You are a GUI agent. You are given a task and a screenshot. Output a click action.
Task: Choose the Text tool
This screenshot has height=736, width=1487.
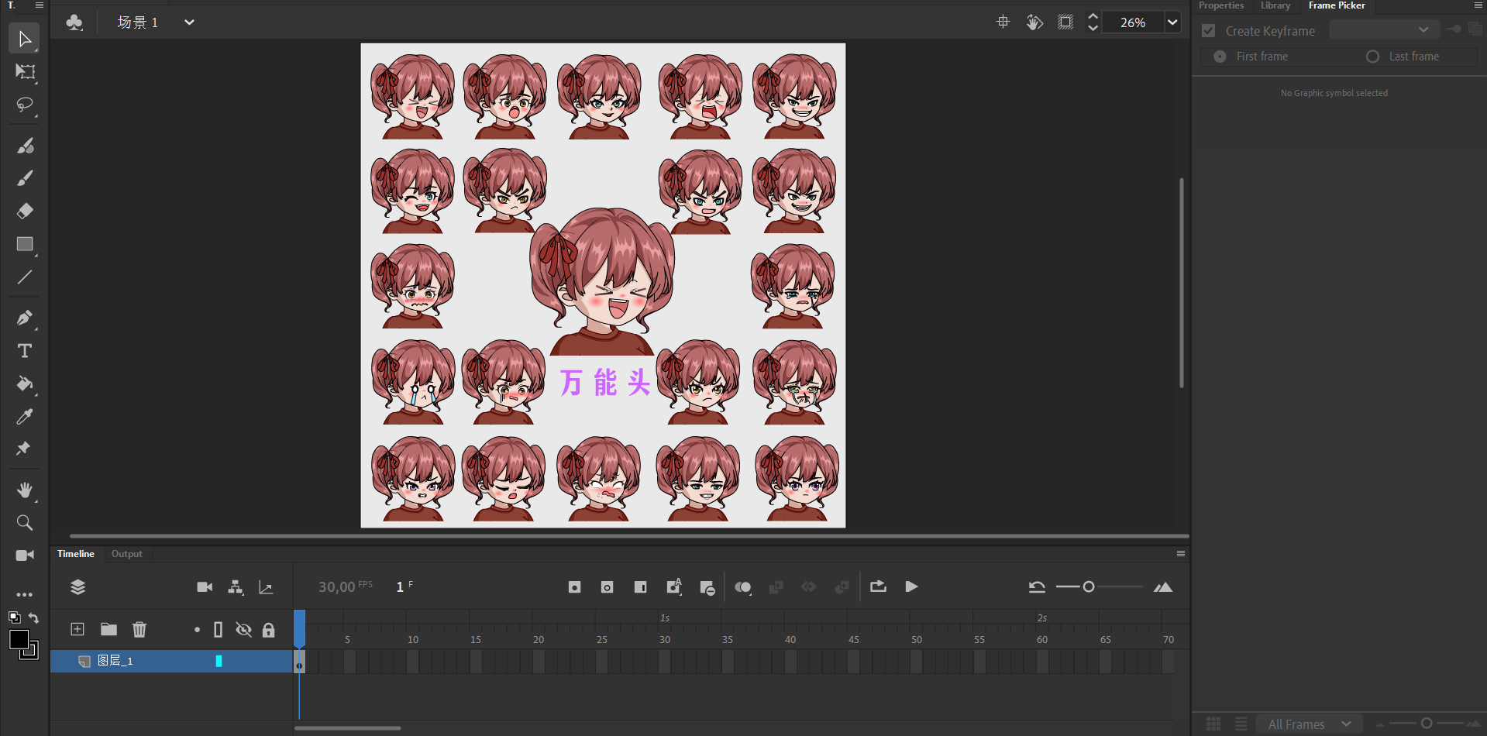[x=25, y=351]
